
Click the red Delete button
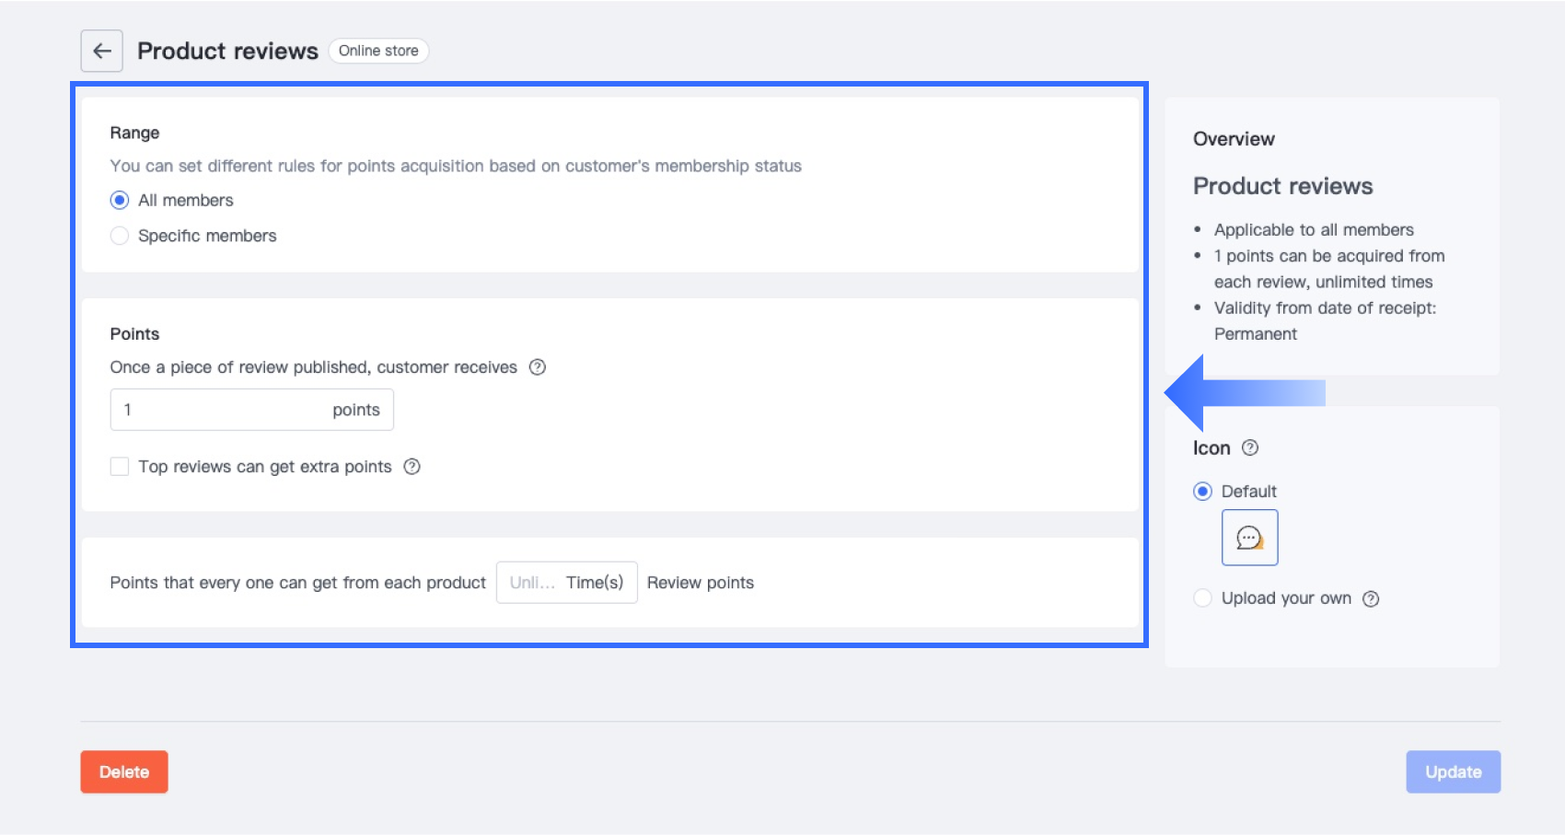click(x=124, y=771)
